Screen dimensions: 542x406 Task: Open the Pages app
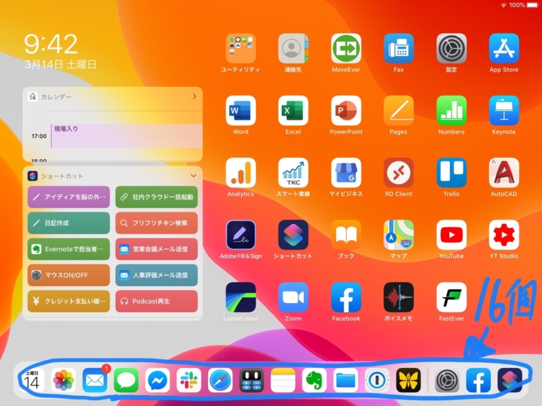(398, 110)
